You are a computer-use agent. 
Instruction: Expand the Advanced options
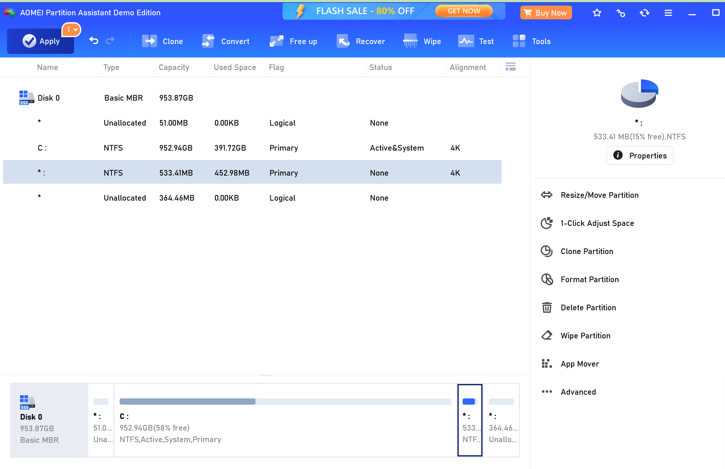point(578,392)
